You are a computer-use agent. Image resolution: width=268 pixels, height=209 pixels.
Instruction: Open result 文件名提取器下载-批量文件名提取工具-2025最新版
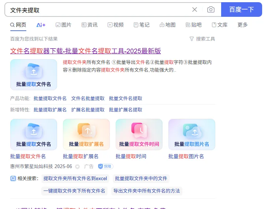[x=85, y=51]
